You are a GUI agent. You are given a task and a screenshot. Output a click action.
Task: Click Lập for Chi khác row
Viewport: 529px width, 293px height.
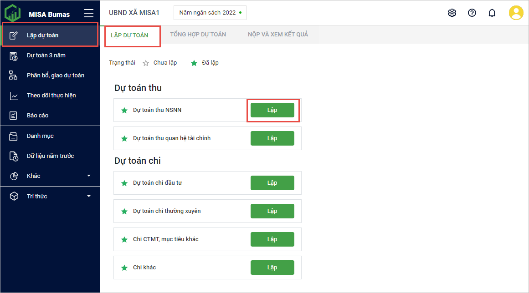(272, 268)
